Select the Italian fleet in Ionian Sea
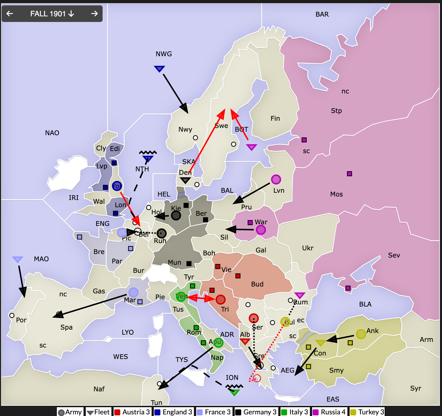Image resolution: width=442 pixels, height=416 pixels. click(x=234, y=392)
